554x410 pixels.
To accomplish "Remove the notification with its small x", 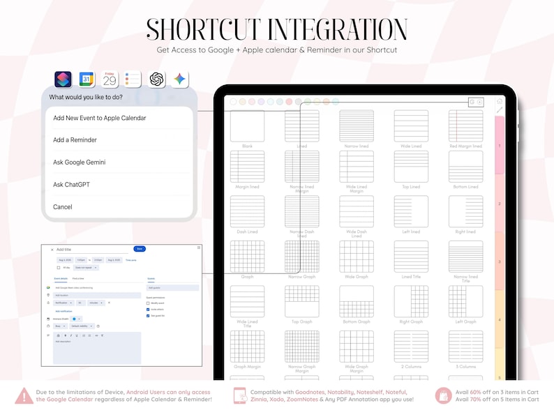I will coord(109,303).
